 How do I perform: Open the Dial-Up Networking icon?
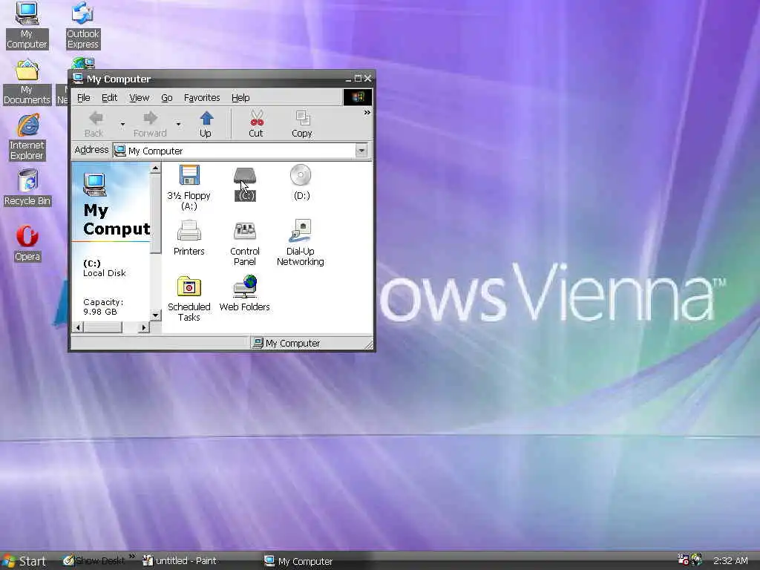point(301,243)
